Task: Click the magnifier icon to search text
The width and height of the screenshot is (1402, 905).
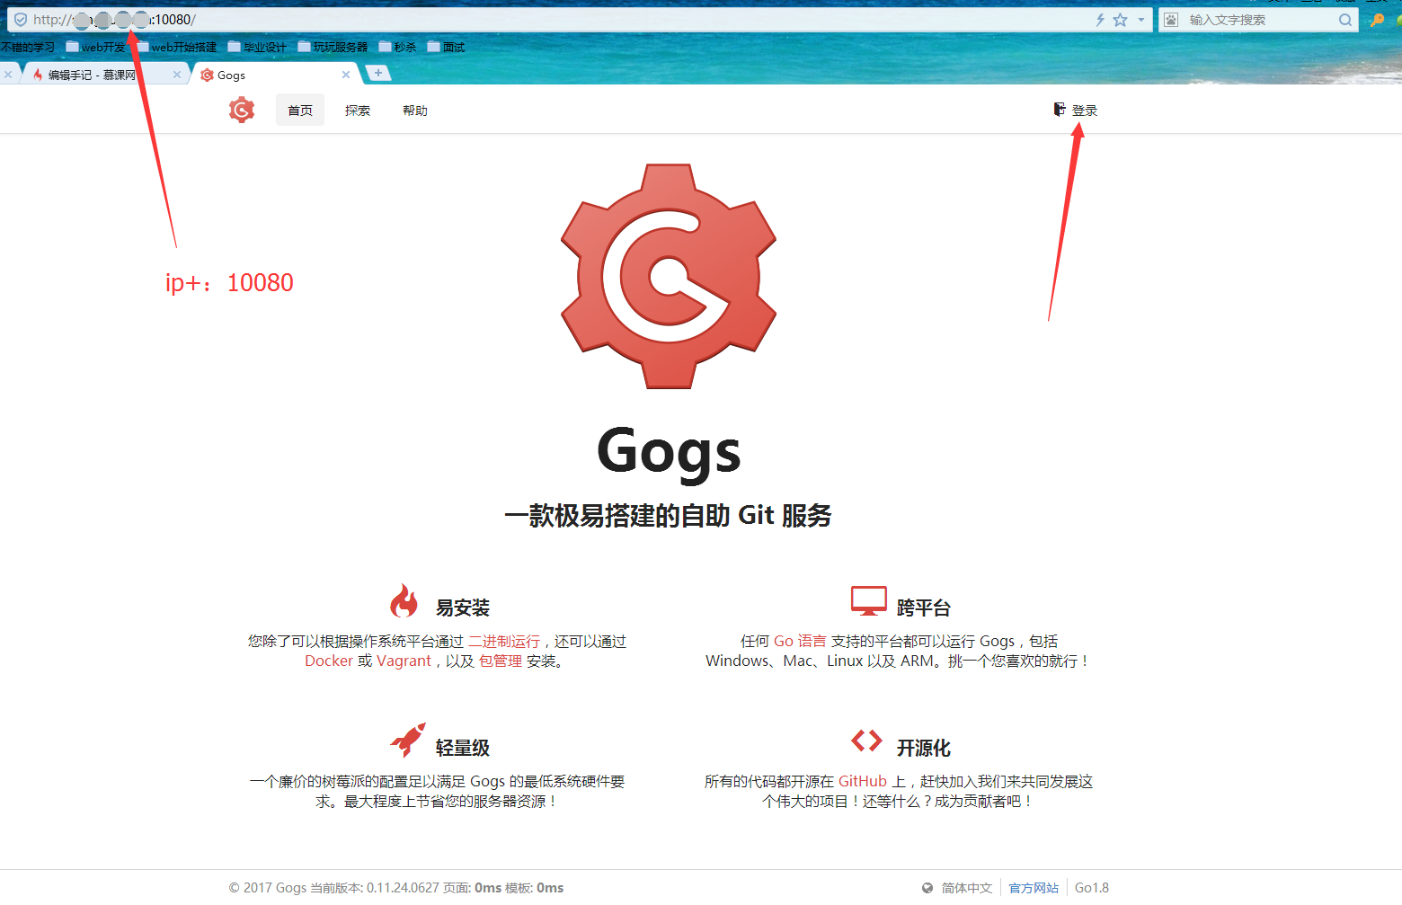Action: point(1345,19)
